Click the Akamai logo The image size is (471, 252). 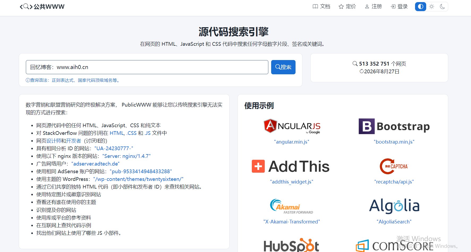pos(292,206)
